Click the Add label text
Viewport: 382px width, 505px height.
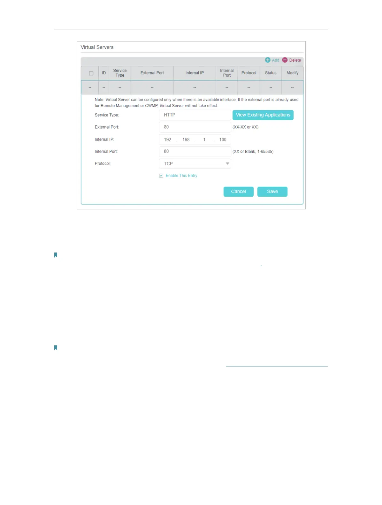click(276, 60)
